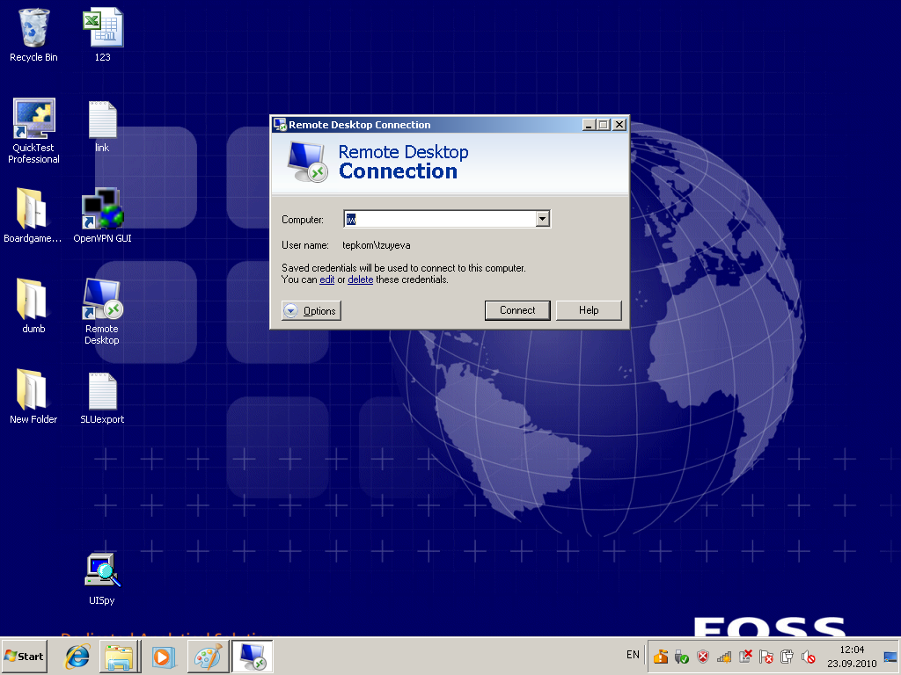Select the OpenVPN GUI desktop shortcut

(102, 216)
